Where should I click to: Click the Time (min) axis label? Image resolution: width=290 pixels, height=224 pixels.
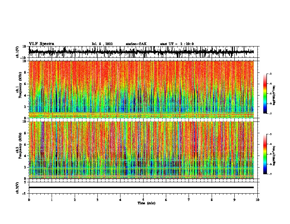point(146,203)
